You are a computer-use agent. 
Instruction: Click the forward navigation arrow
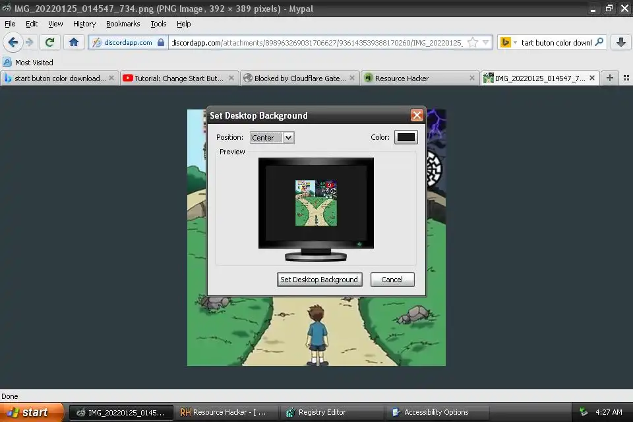click(x=30, y=42)
